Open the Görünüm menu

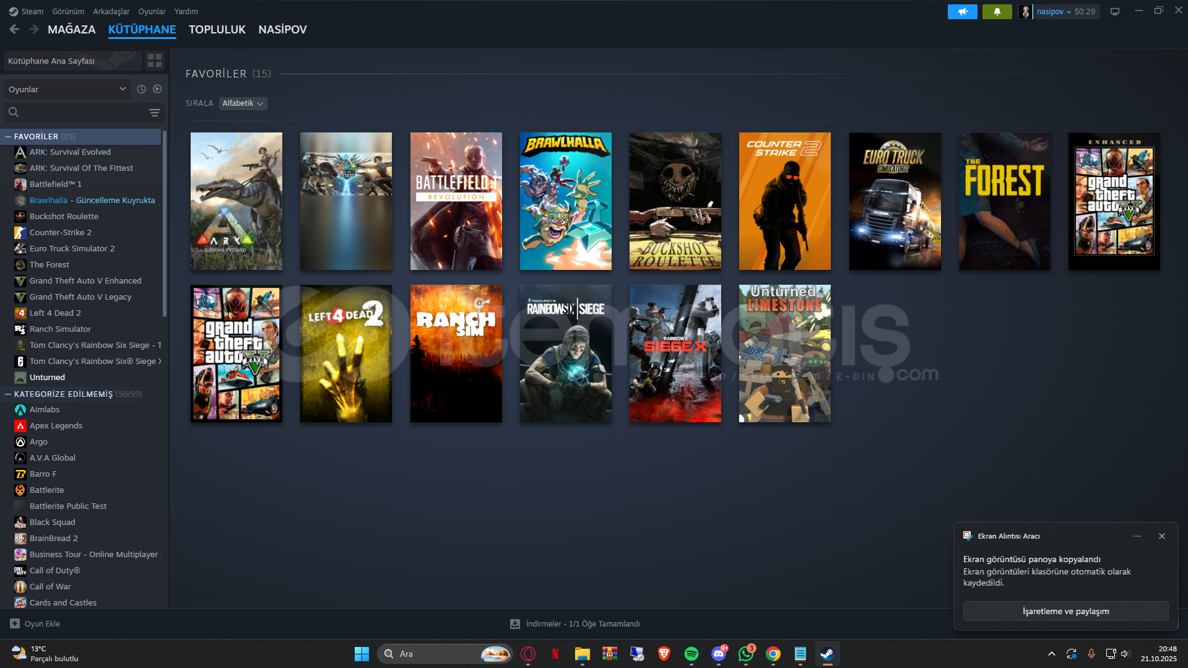point(67,11)
